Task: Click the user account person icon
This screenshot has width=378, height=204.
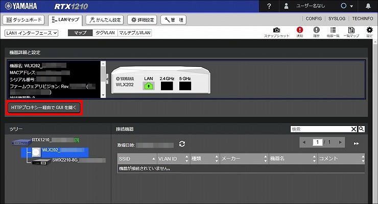Action: coord(286,6)
